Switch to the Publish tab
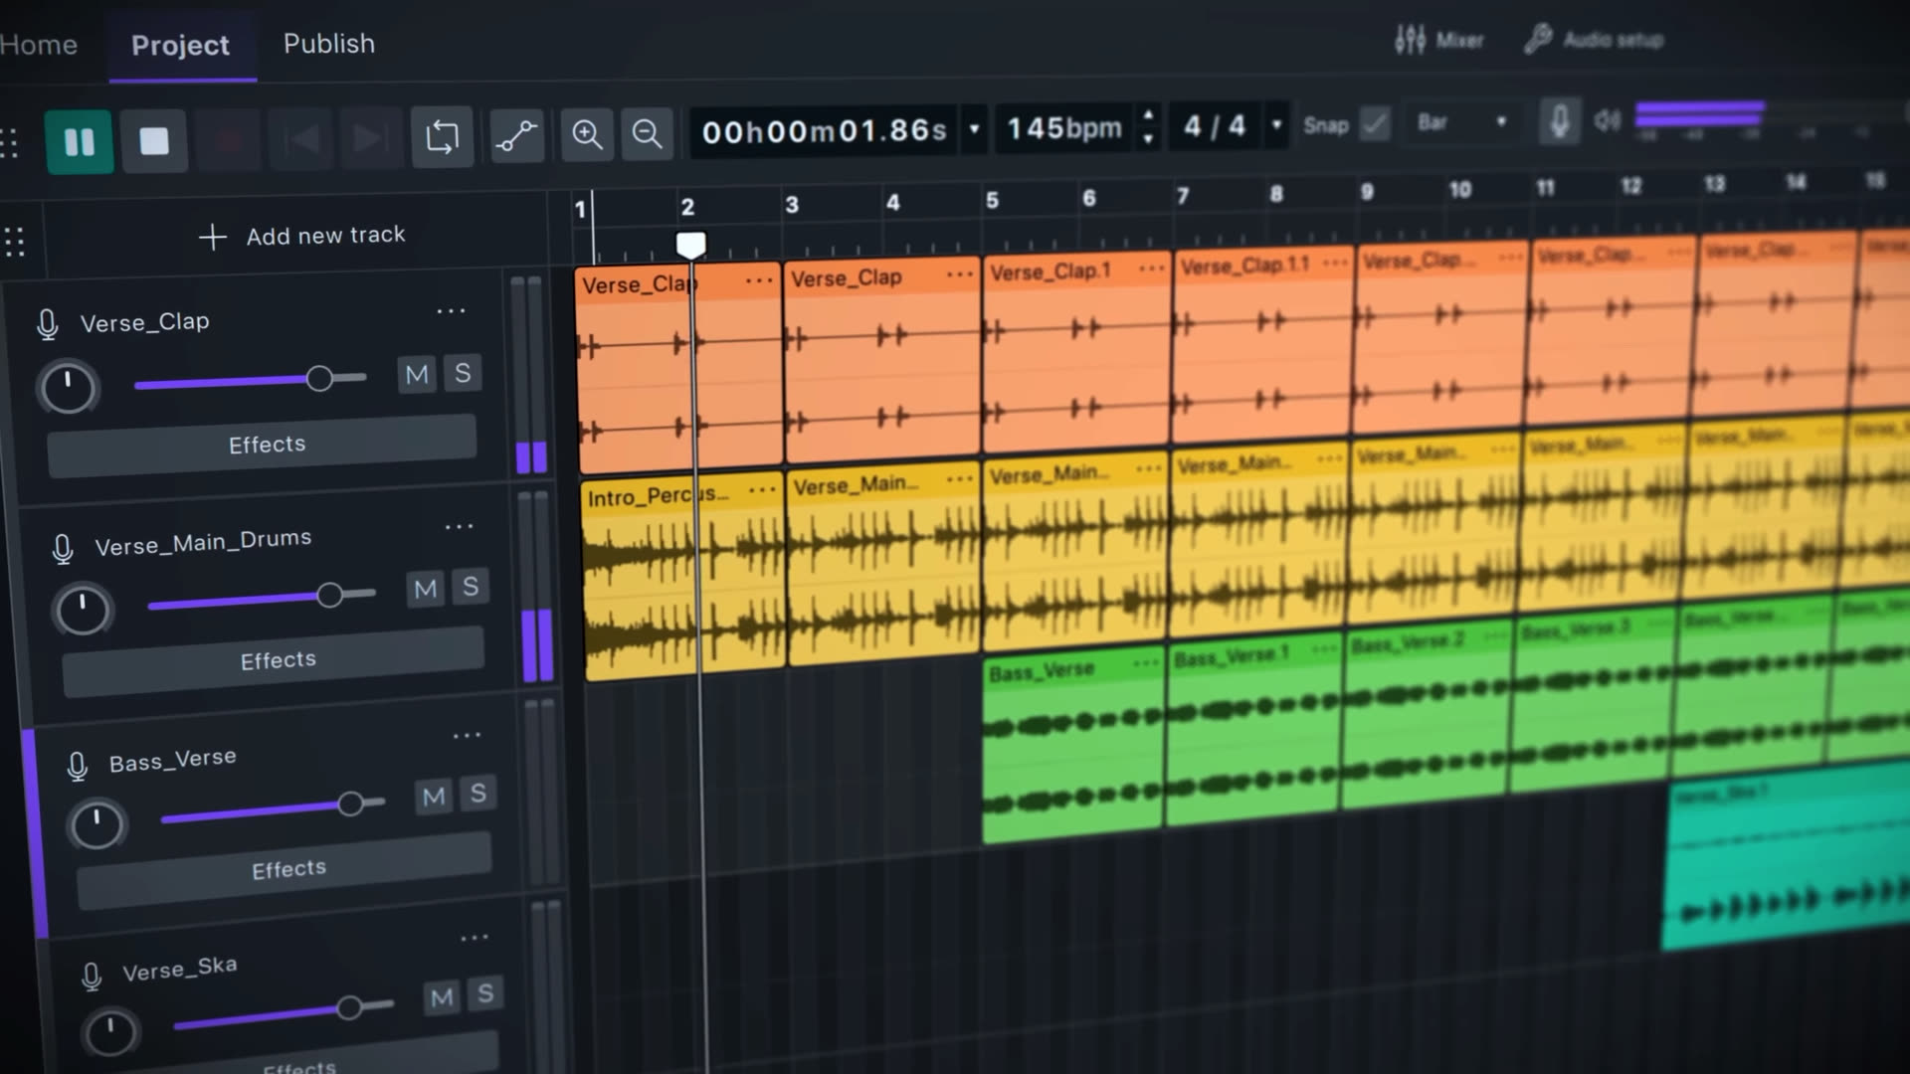1910x1074 pixels. click(x=328, y=43)
